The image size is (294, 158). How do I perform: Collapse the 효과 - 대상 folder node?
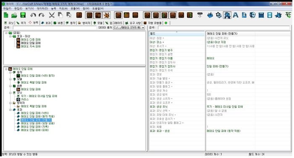click(10, 36)
